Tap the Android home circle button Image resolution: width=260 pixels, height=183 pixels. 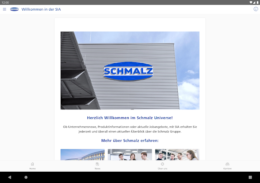[x=26, y=177]
